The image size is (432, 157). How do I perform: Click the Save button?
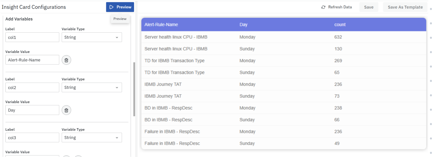(368, 7)
